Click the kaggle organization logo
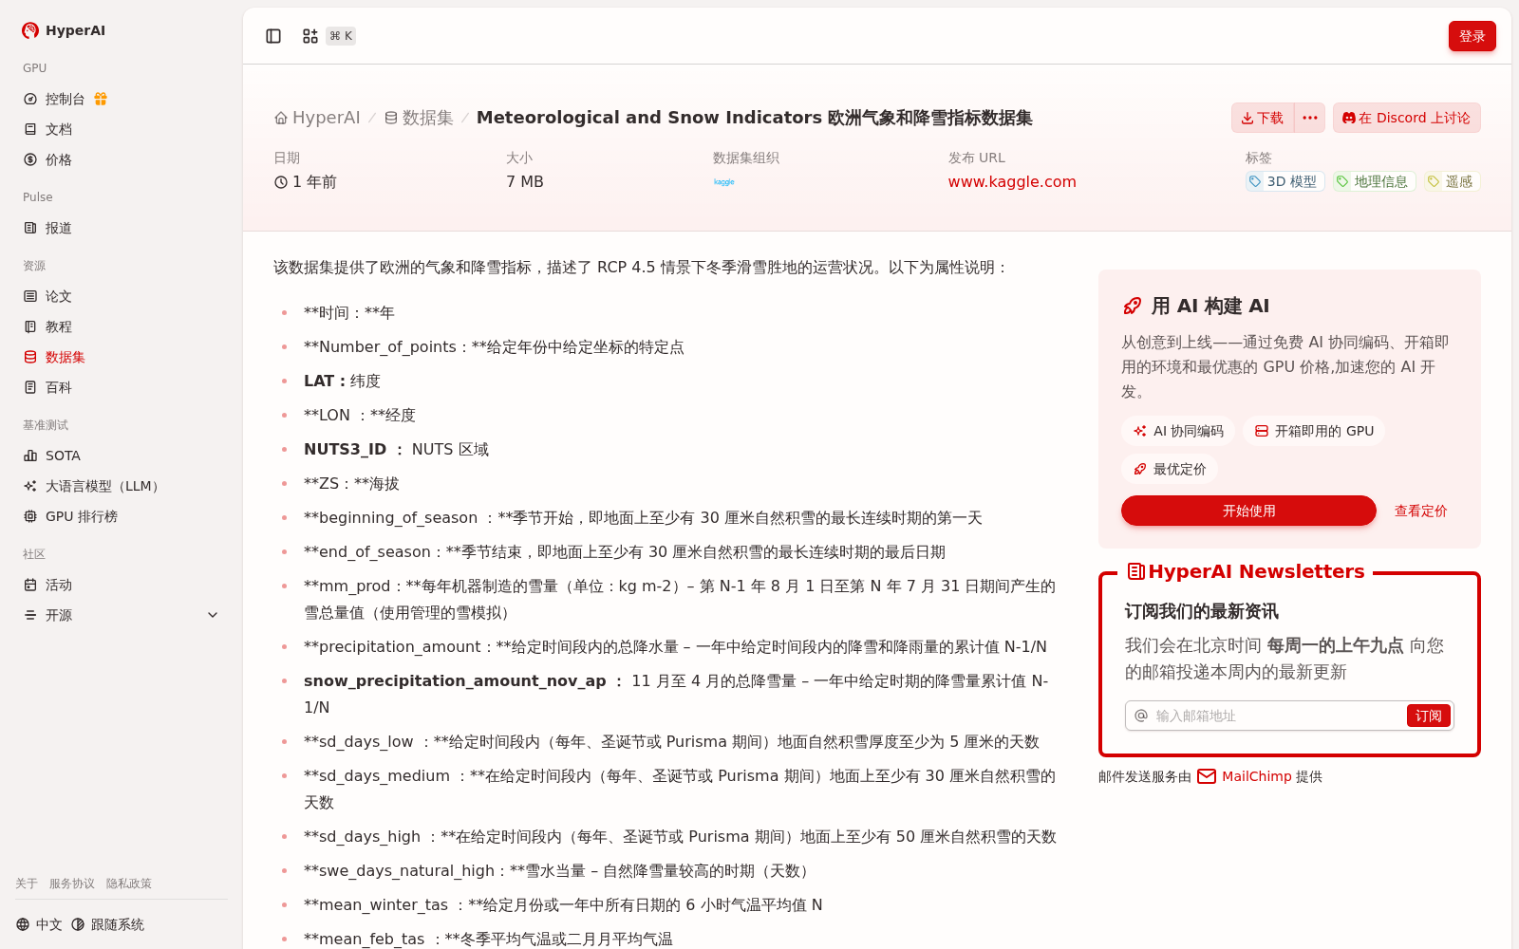 point(724,181)
